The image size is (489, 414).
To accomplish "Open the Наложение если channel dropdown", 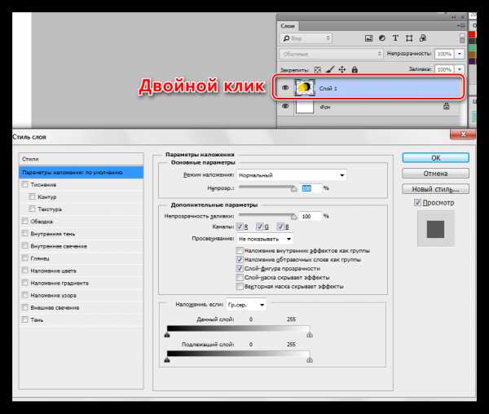I will point(246,305).
